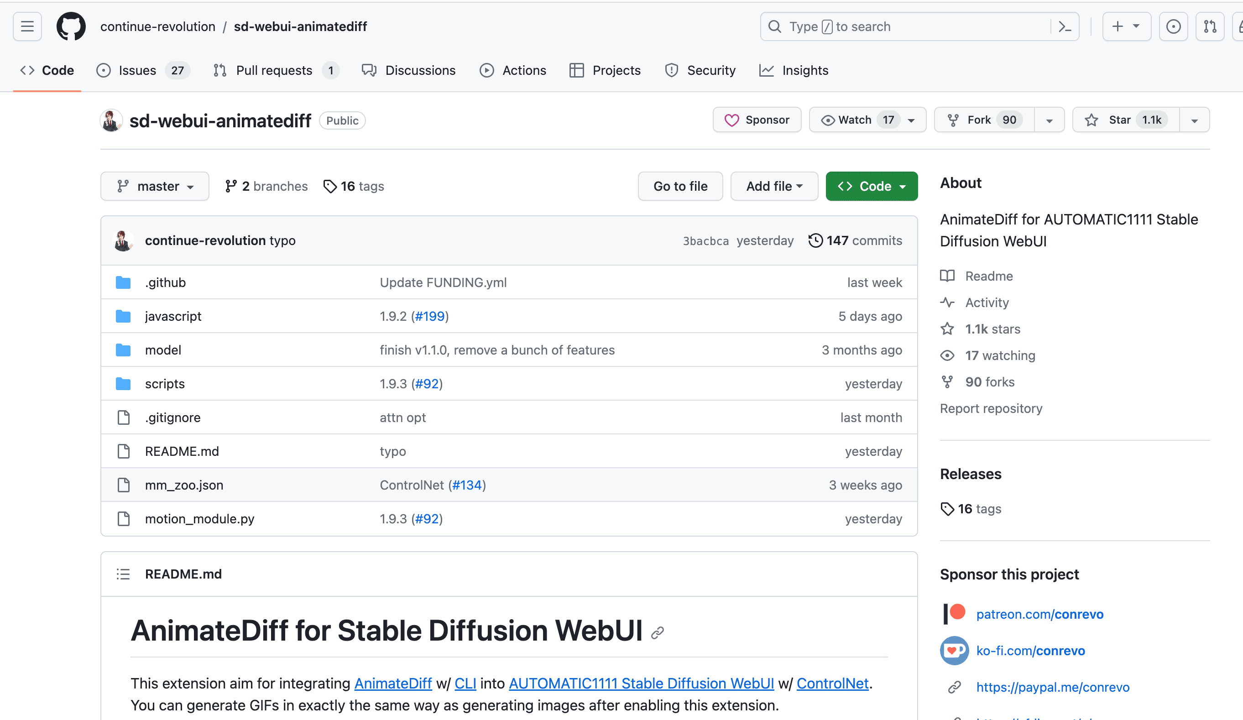Viewport: 1243px width, 720px height.
Task: View the 147 commits history
Action: pyautogui.click(x=855, y=240)
